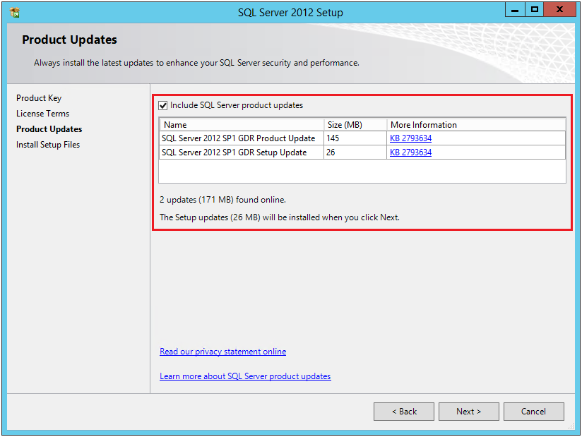Click the Back button

click(x=404, y=412)
